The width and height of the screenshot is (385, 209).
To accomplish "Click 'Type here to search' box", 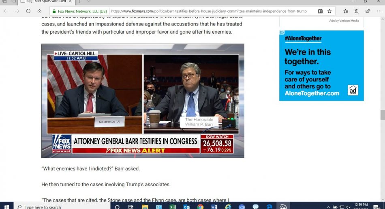I will click(x=62, y=206).
